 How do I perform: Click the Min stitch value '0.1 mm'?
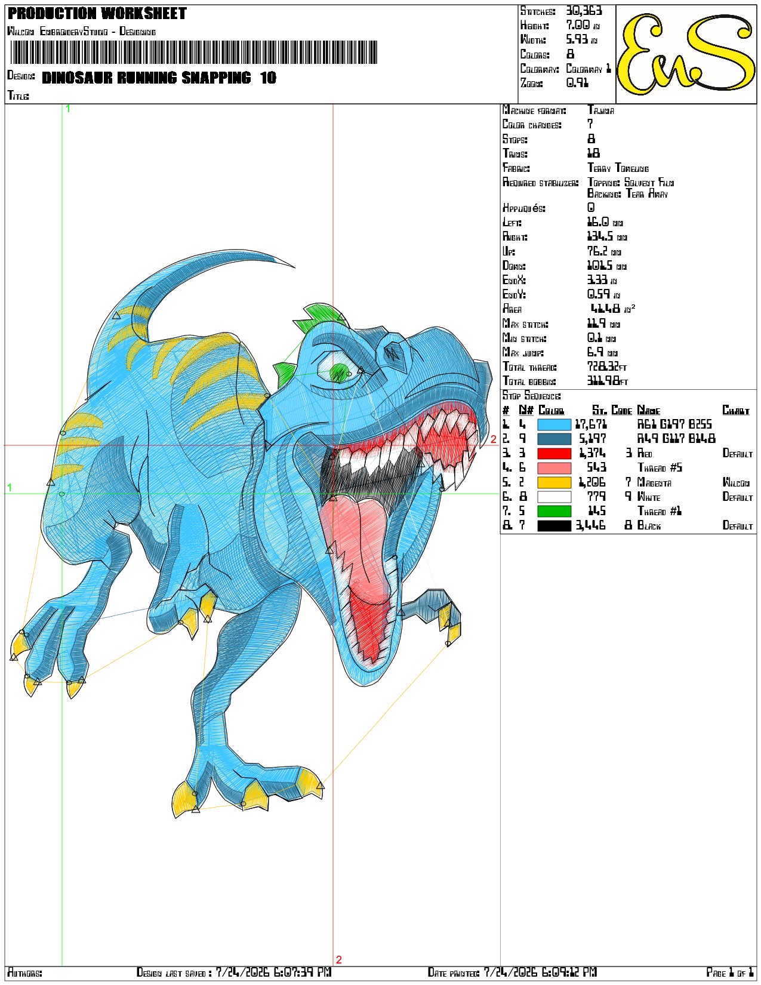coord(602,338)
